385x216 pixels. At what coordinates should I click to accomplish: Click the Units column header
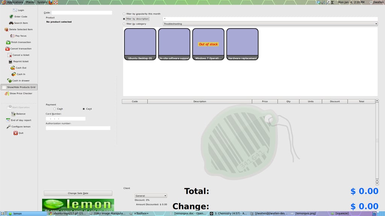311,101
